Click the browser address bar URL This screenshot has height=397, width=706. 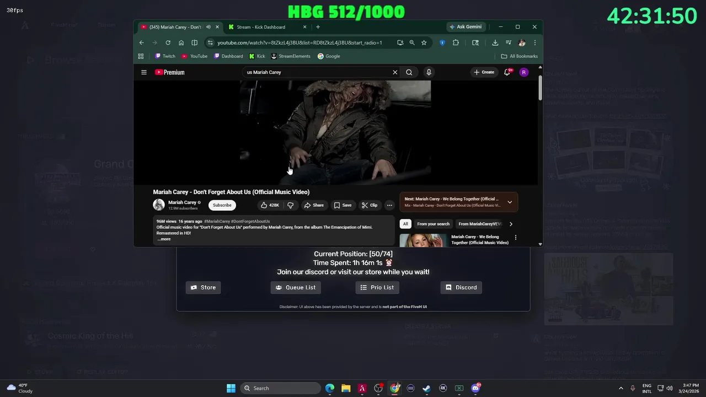point(299,42)
